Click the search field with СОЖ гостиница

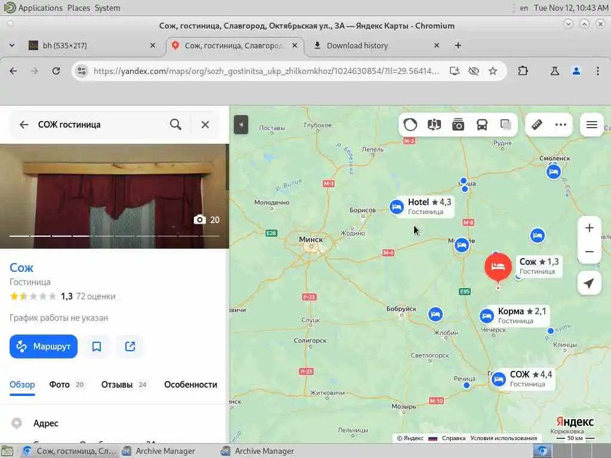click(100, 125)
